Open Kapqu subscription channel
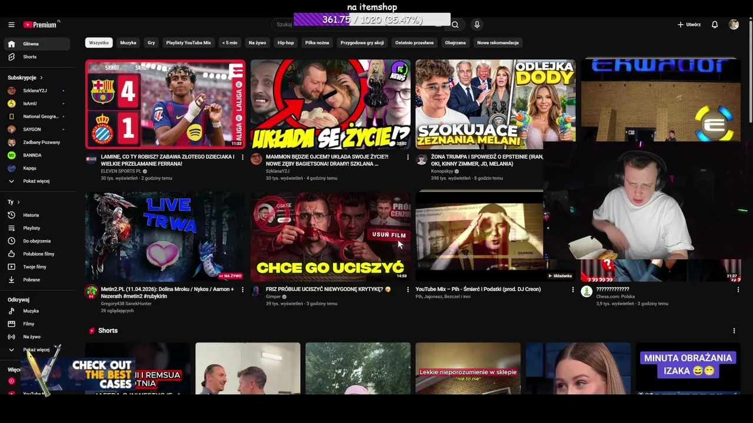The height and width of the screenshot is (423, 753). pyautogui.click(x=37, y=168)
